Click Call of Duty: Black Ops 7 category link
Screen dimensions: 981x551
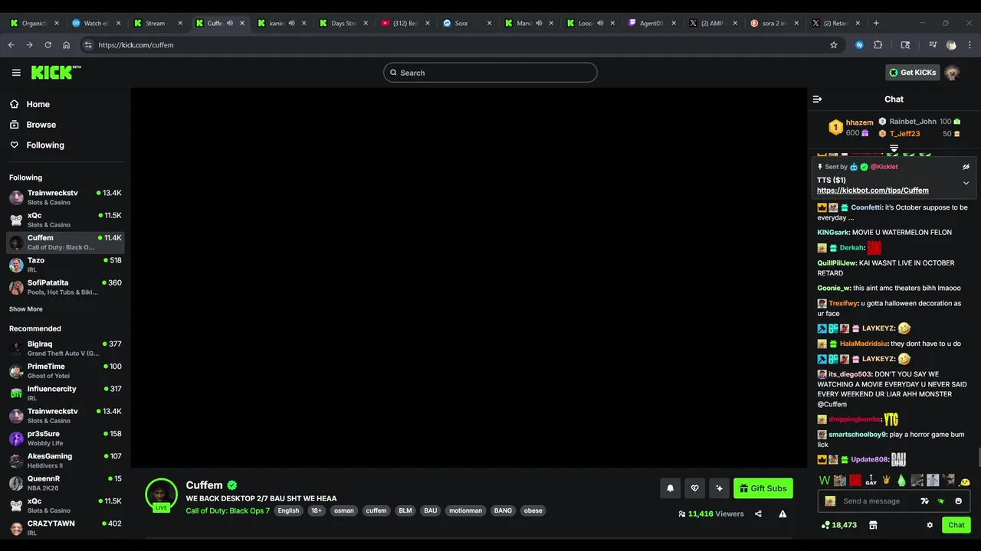[x=228, y=510]
